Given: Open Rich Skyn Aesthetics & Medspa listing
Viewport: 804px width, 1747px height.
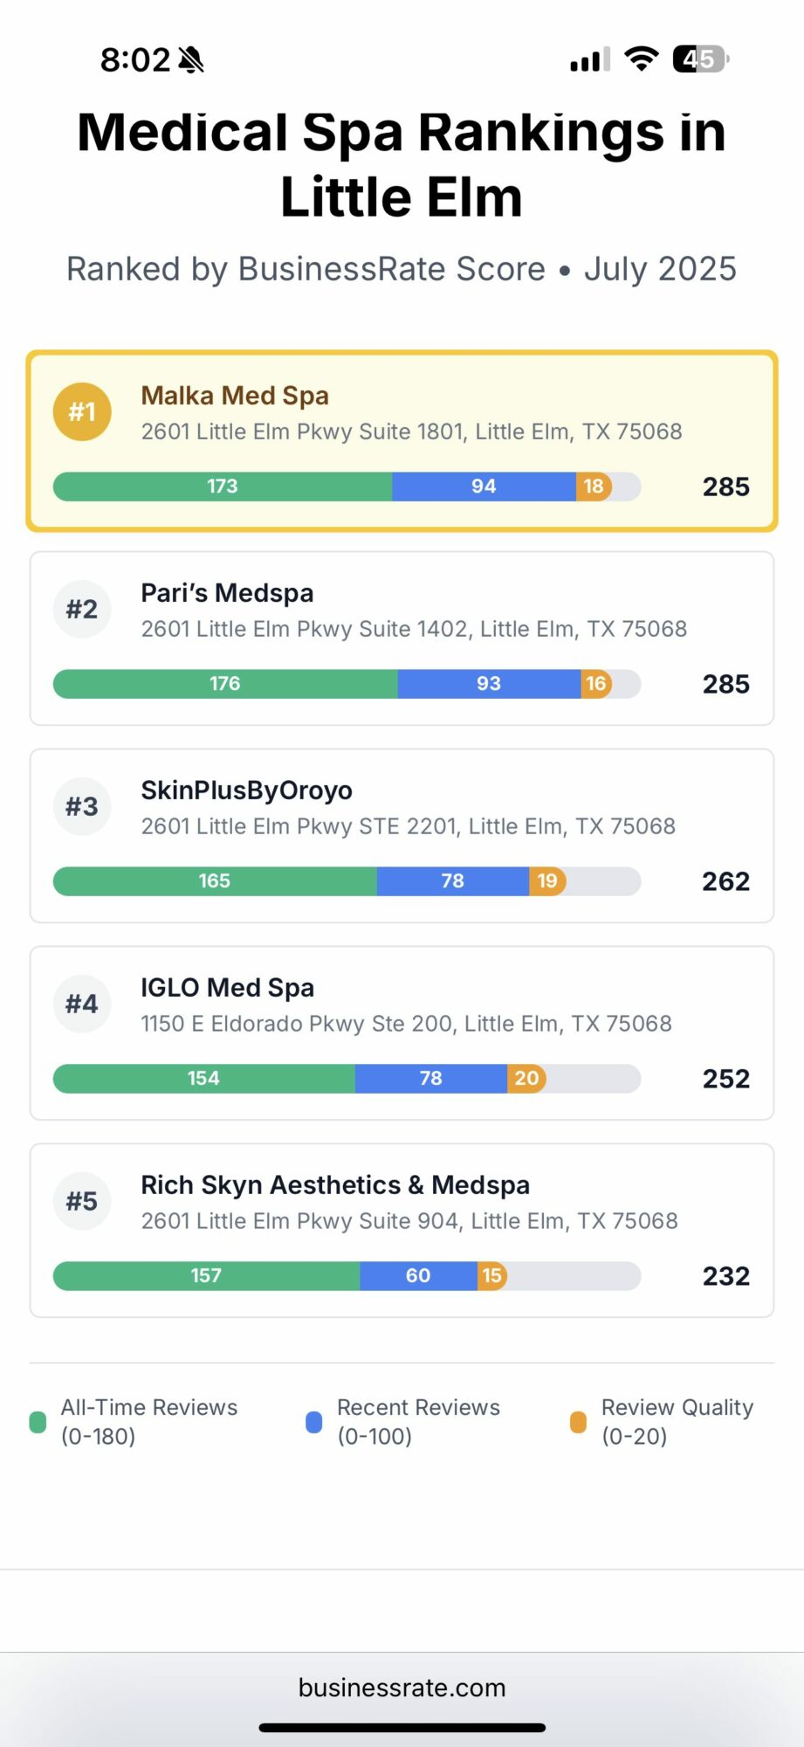Looking at the screenshot, I should [335, 1185].
